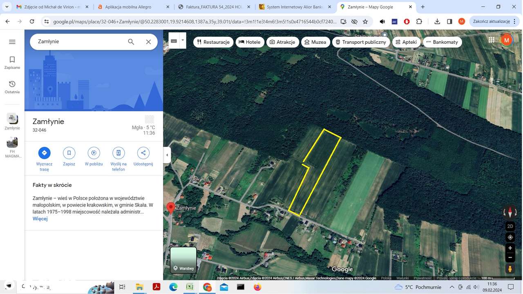
Task: Click the Street View pegman
Action: (510, 269)
